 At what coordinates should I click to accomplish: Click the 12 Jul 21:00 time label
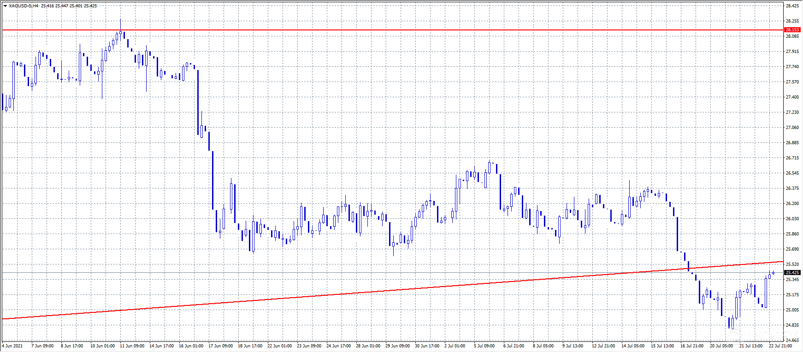(x=603, y=346)
